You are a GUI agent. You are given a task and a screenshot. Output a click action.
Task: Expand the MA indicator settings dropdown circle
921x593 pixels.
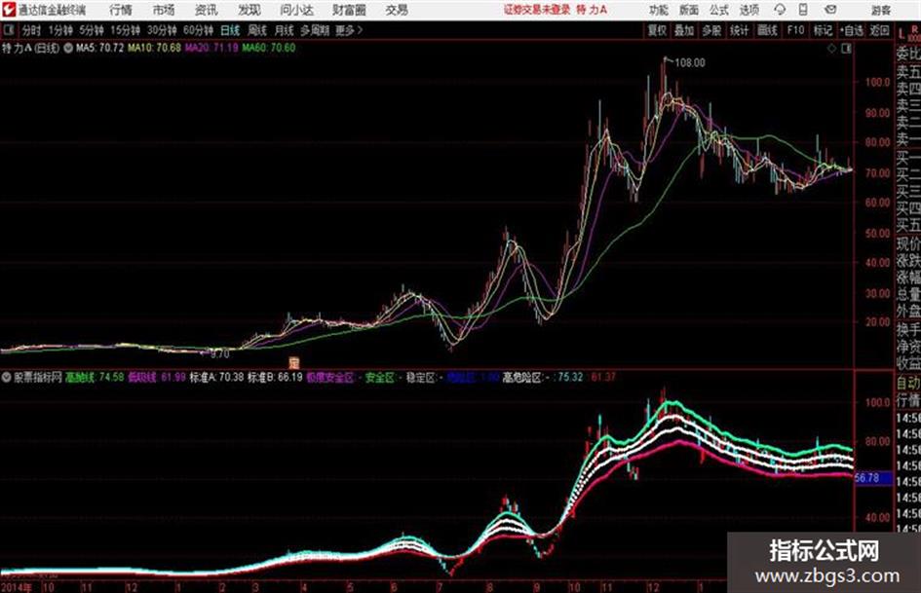tap(68, 48)
